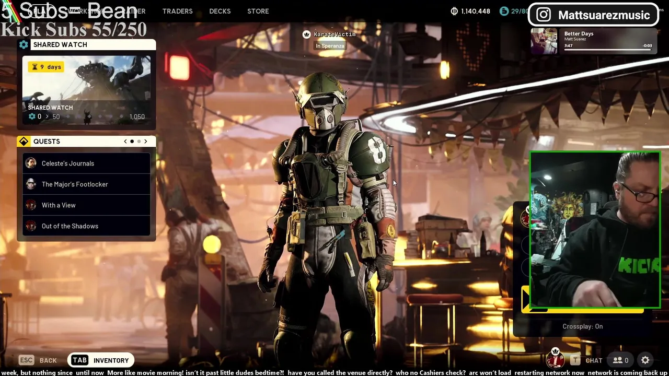Click the Crossplay: On label

tap(582, 326)
